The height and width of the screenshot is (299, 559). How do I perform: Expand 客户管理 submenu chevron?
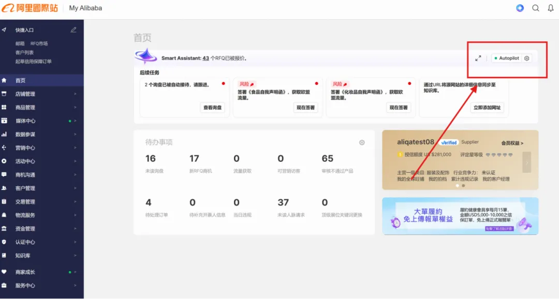coord(75,188)
